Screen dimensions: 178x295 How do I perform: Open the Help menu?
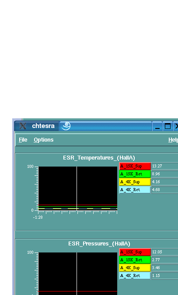pyautogui.click(x=173, y=140)
